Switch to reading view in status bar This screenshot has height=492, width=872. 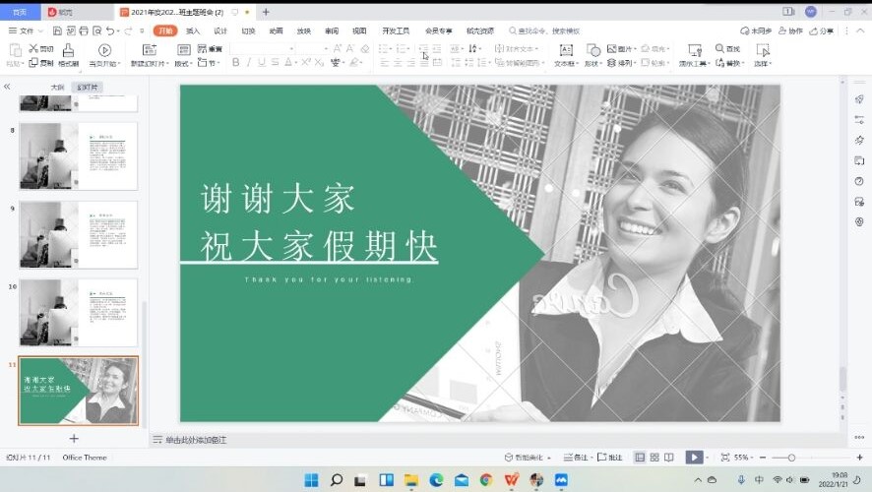[x=669, y=458]
